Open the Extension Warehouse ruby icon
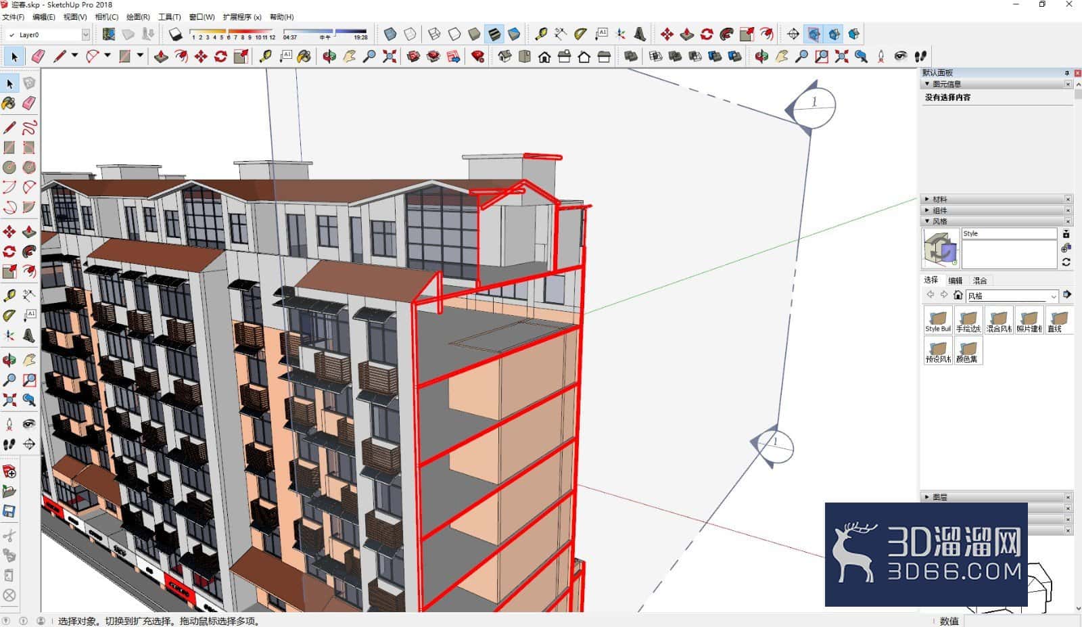Image resolution: width=1082 pixels, height=627 pixels. (x=478, y=56)
